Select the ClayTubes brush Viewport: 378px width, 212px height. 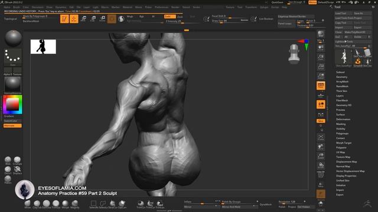click(37, 204)
